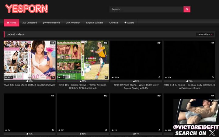The height and width of the screenshot is (137, 219).
Task: Click the @VICTOREIDEFIT ad banner image
Action: pyautogui.click(x=196, y=118)
